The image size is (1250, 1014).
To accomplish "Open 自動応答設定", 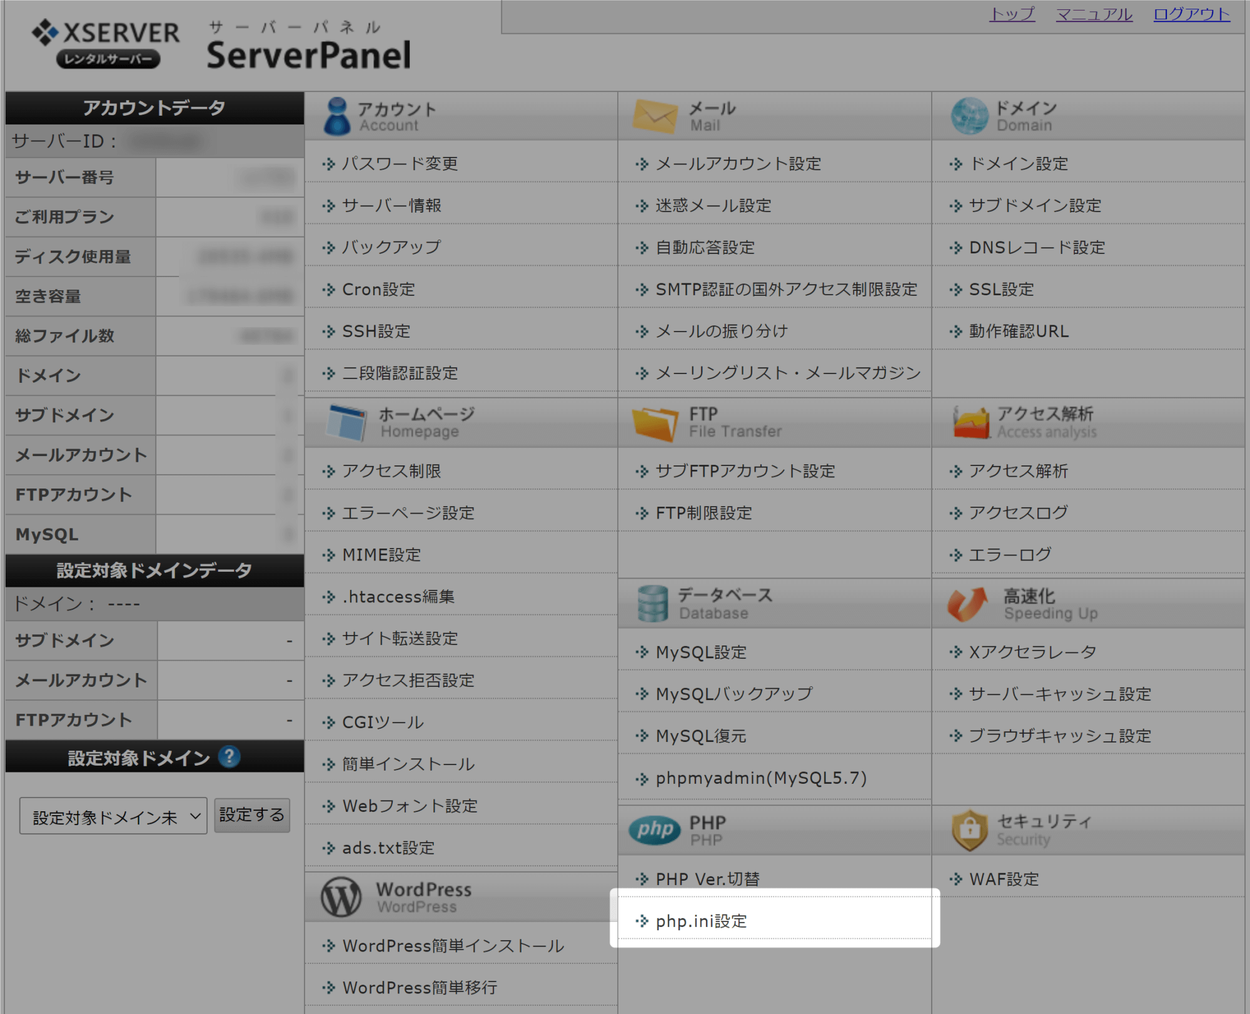I will click(705, 248).
